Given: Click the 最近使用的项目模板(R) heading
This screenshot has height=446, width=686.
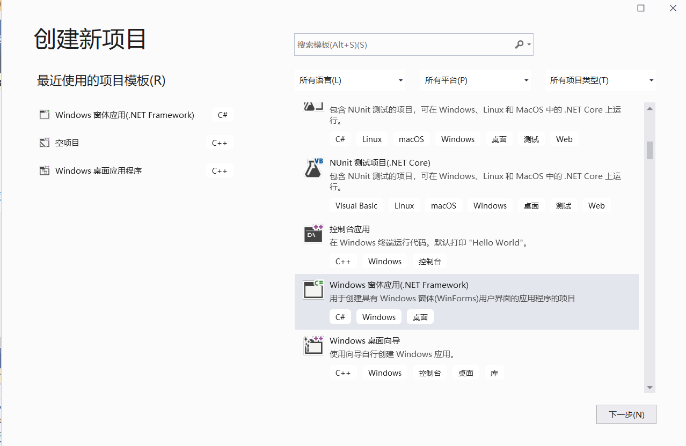Looking at the screenshot, I should tap(101, 80).
